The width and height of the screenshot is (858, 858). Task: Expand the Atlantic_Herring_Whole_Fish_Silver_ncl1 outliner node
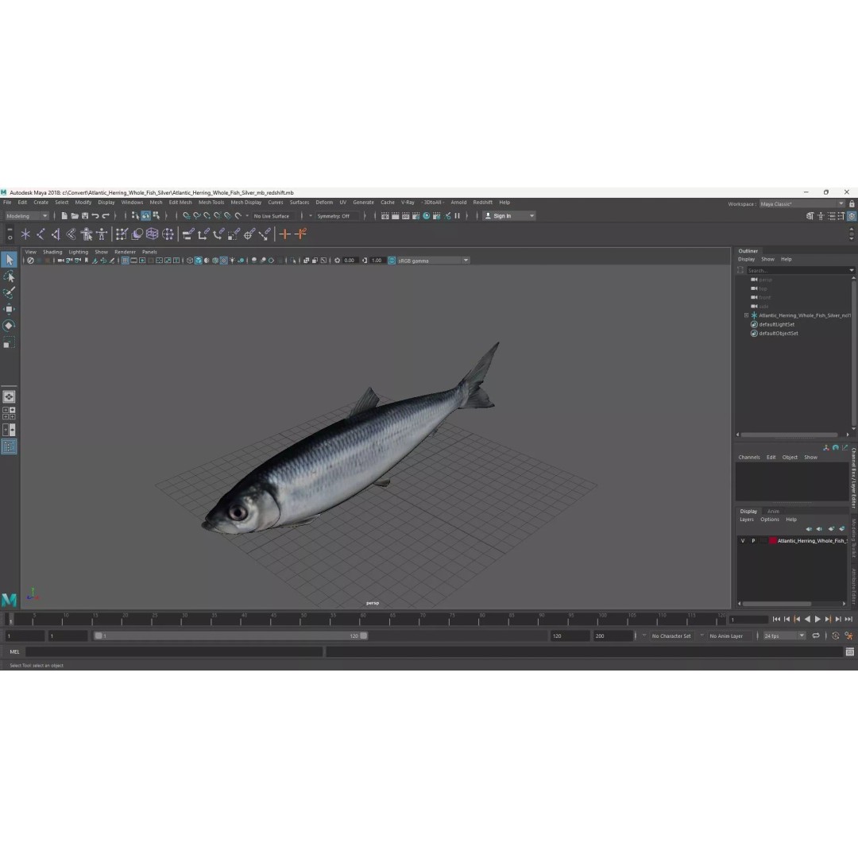click(x=746, y=315)
